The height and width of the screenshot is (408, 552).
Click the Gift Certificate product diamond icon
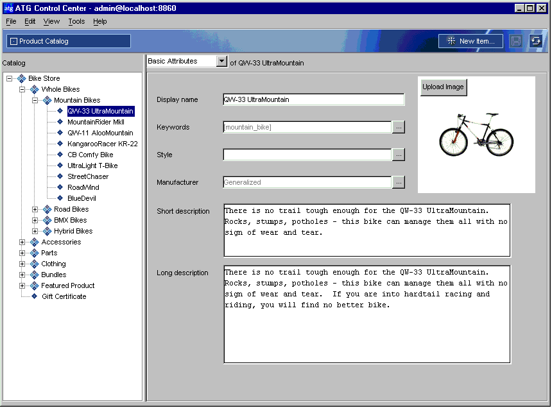point(35,296)
